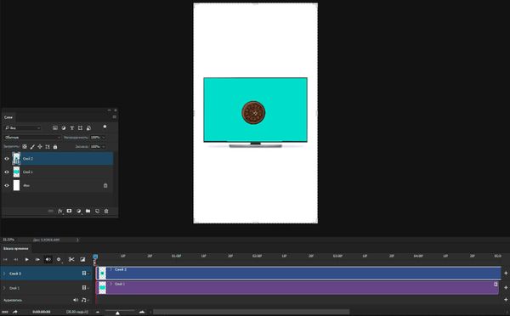The image size is (510, 316).
Task: Select the purple clip in timeline
Action: click(297, 288)
